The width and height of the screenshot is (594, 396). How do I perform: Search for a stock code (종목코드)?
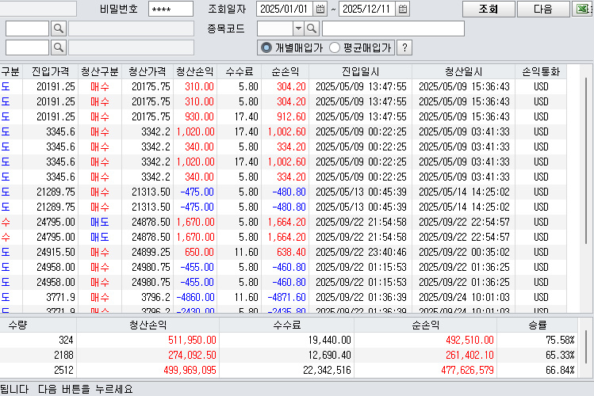tap(312, 29)
